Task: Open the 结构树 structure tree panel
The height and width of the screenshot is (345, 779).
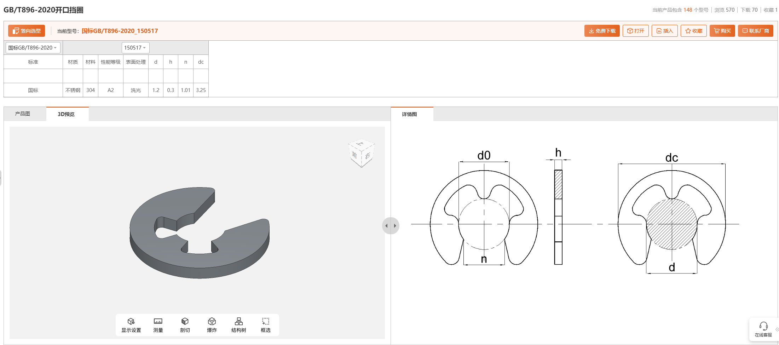Action: [238, 324]
